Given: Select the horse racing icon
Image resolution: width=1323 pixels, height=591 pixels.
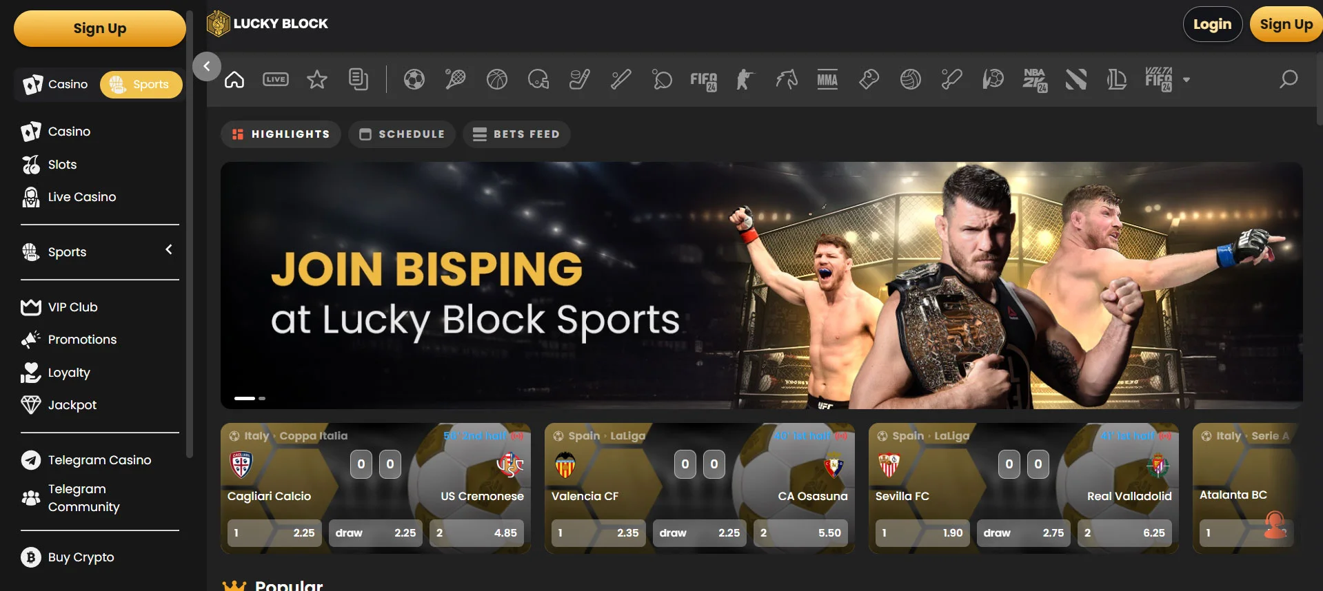Looking at the screenshot, I should 786,79.
